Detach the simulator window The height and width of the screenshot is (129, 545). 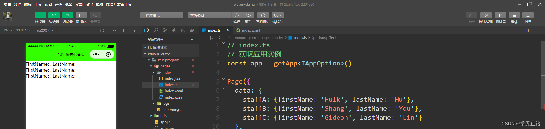pos(136,30)
